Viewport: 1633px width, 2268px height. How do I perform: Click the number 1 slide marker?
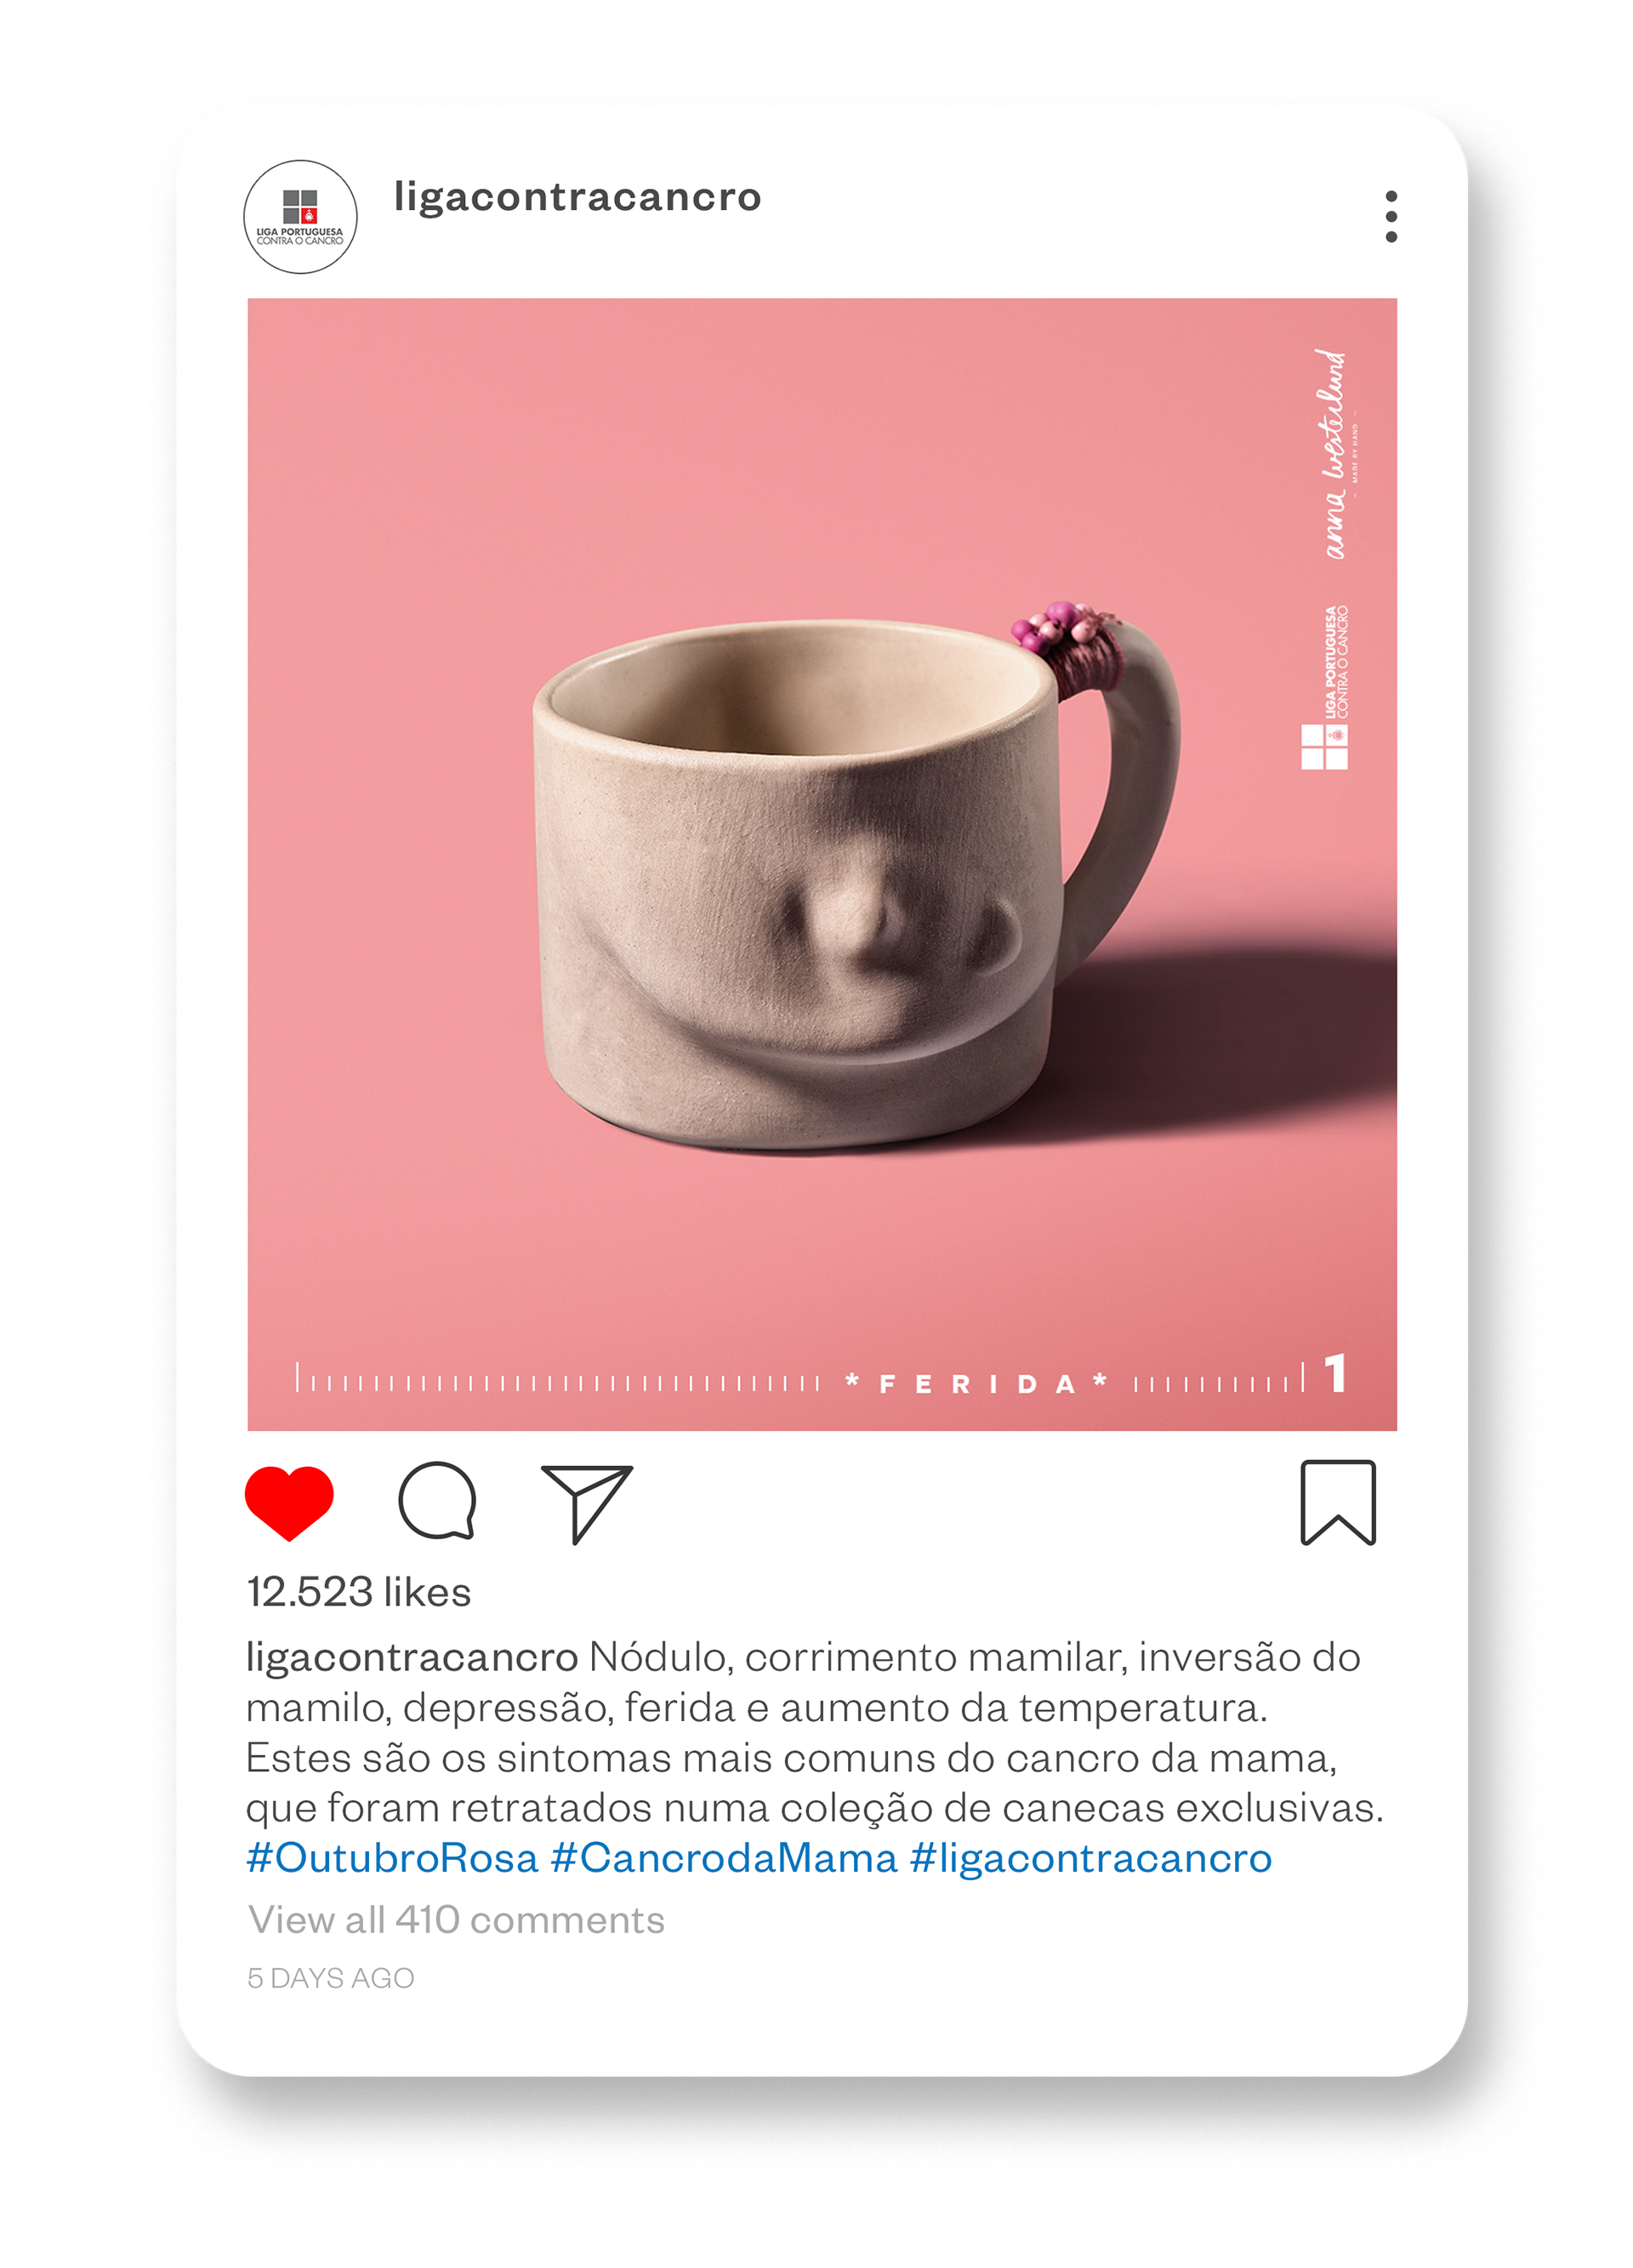tap(1335, 1373)
